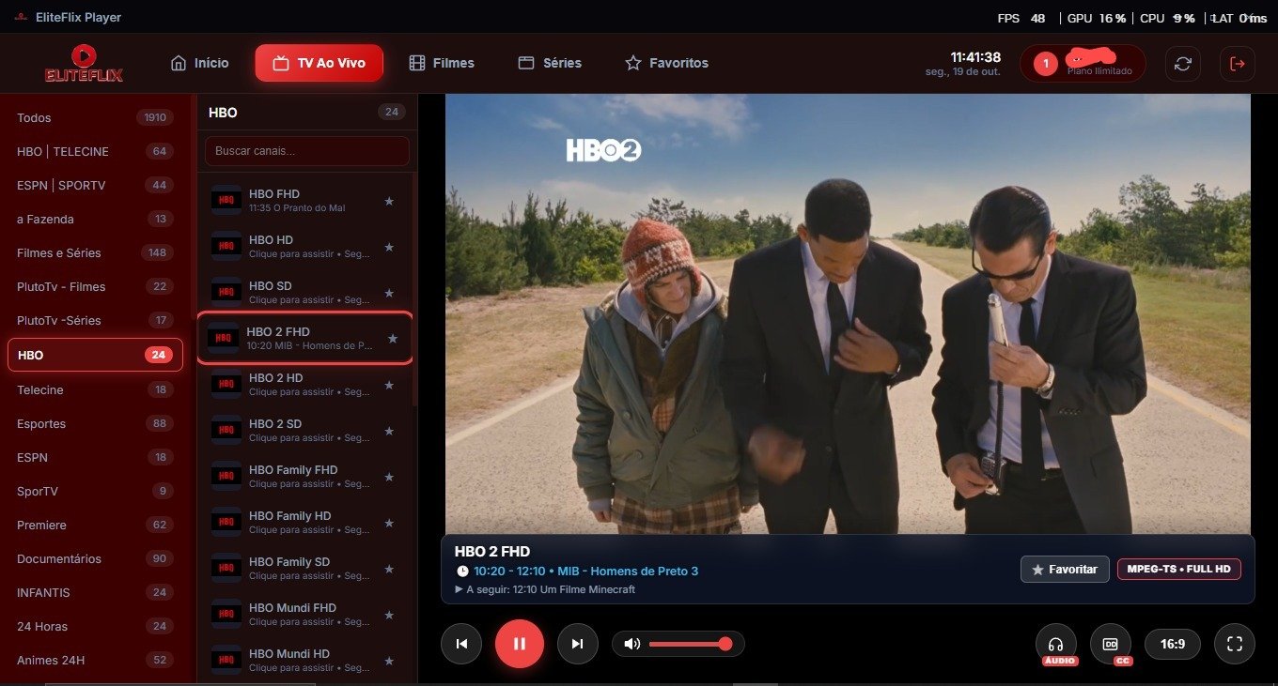Adjust the volume slider

tap(687, 644)
